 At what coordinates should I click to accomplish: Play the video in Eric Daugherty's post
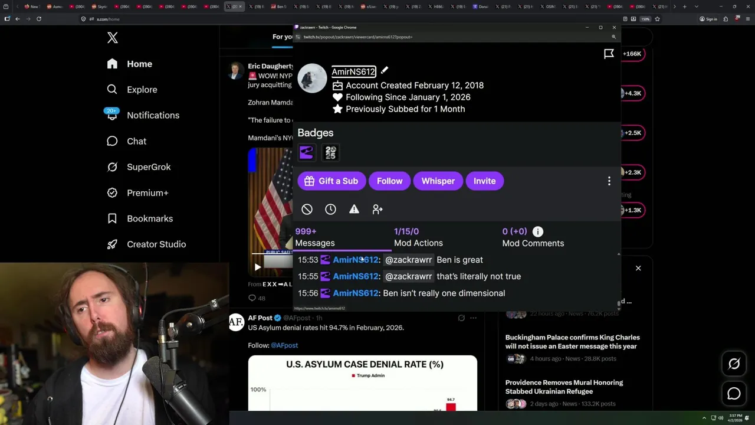coord(257,267)
